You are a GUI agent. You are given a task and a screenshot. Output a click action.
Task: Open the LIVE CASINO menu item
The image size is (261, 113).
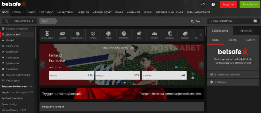[x=46, y=12]
